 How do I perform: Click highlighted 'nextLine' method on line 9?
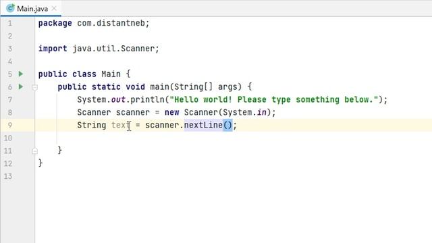[x=203, y=125]
